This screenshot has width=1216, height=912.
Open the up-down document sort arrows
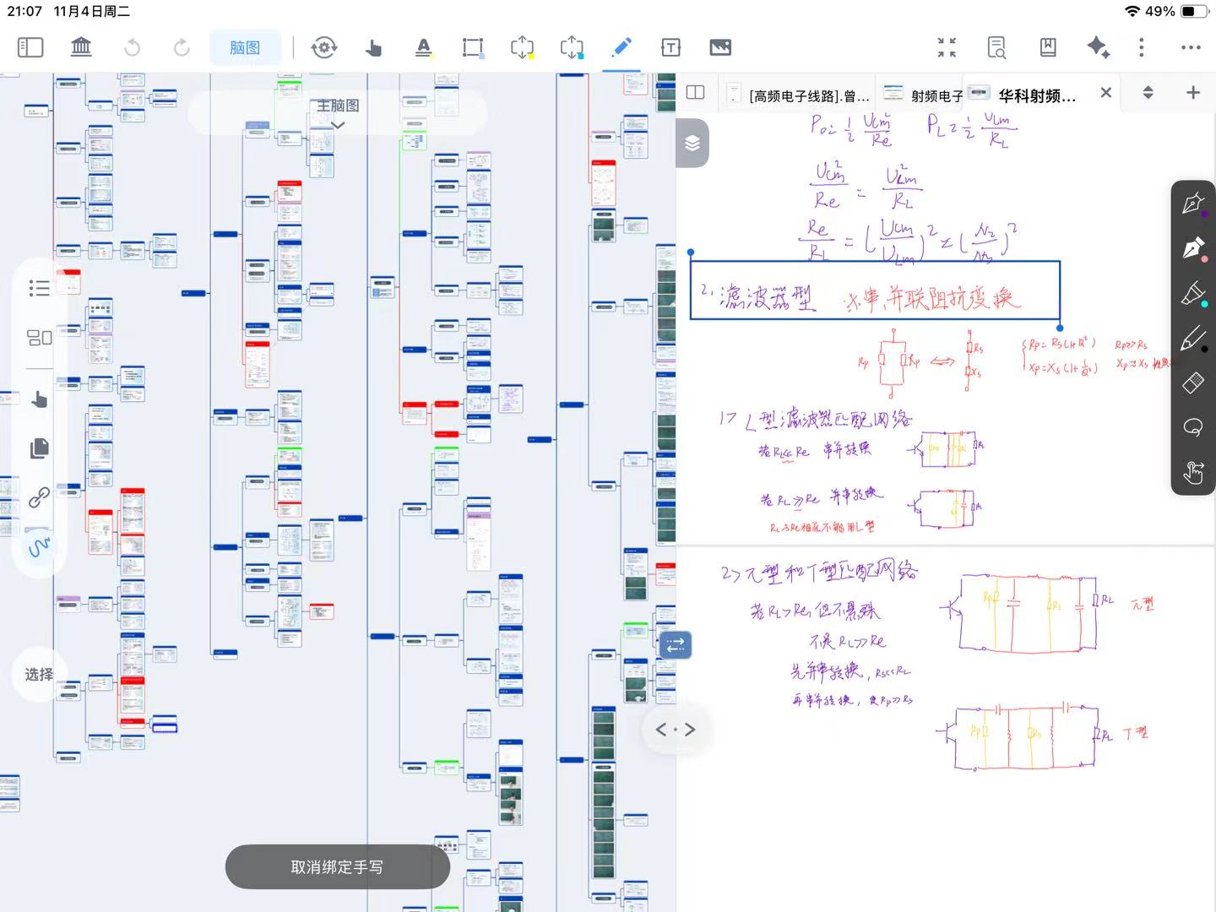[x=1148, y=92]
